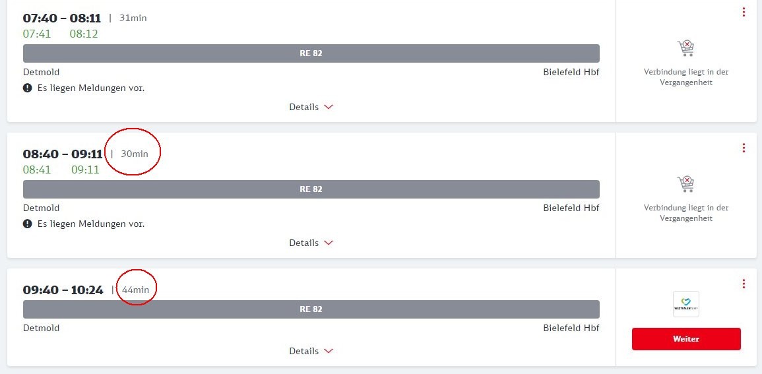Open 'Es liegen Meldungen vor.' in 08:40 connection
The width and height of the screenshot is (762, 374).
[91, 224]
